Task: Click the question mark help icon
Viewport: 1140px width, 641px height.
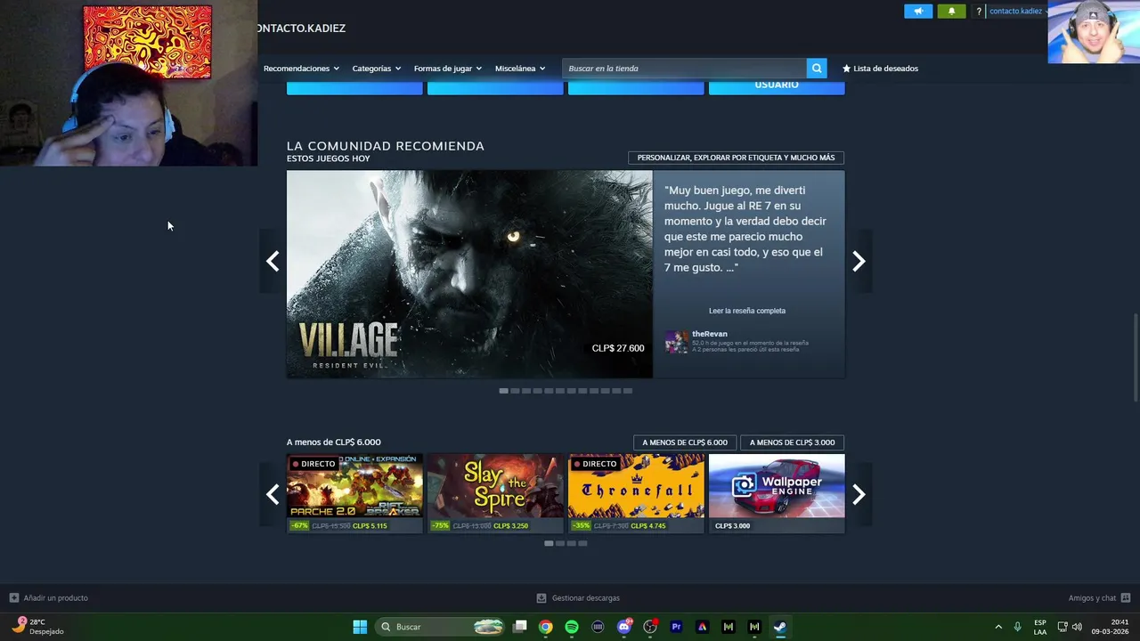Action: [979, 12]
